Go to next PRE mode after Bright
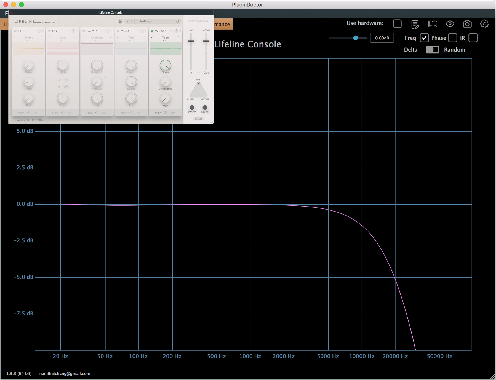Viewport: 496px width, 380px height. tap(42, 38)
